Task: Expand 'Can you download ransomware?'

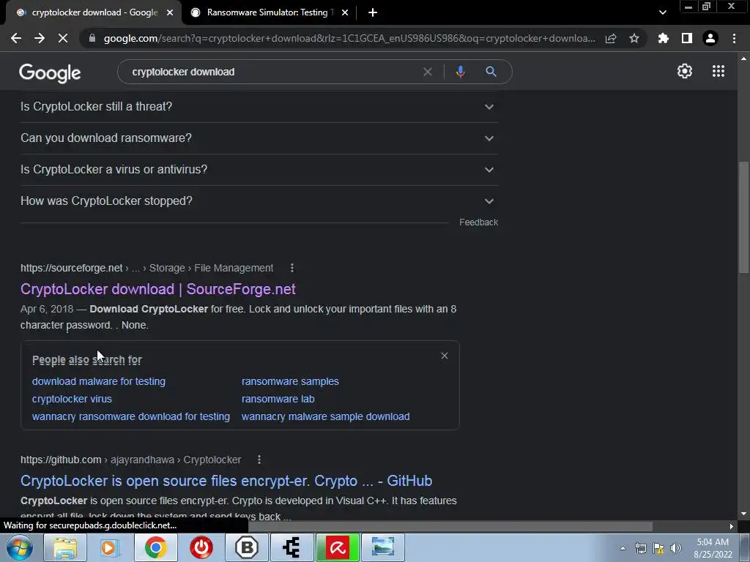Action: (x=259, y=138)
